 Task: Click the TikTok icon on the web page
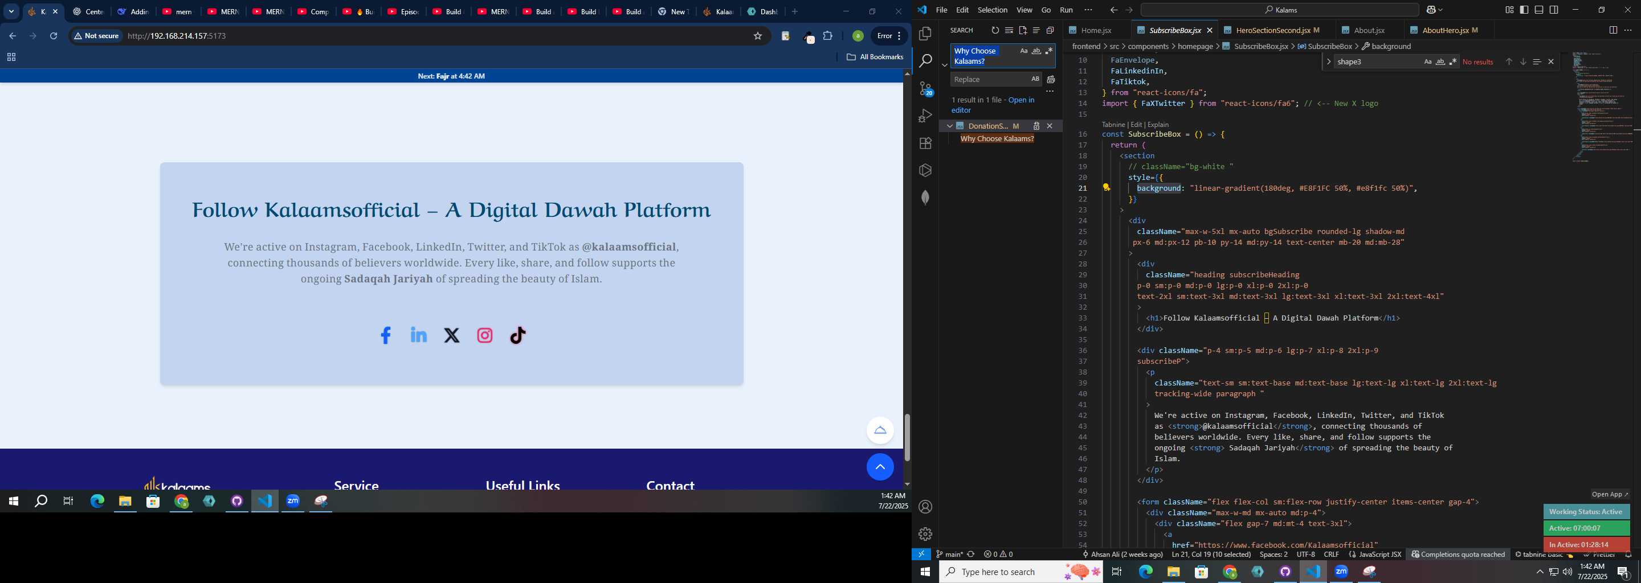[x=518, y=335]
